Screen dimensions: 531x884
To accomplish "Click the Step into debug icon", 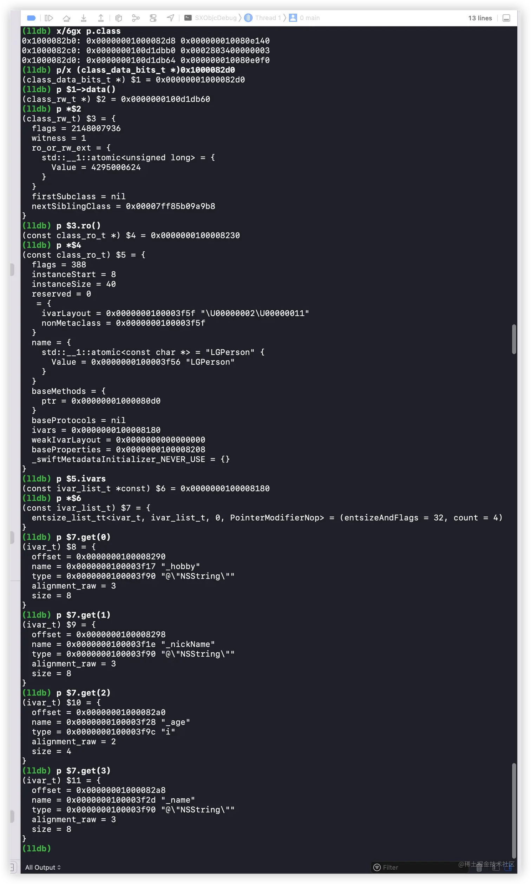I will point(84,18).
